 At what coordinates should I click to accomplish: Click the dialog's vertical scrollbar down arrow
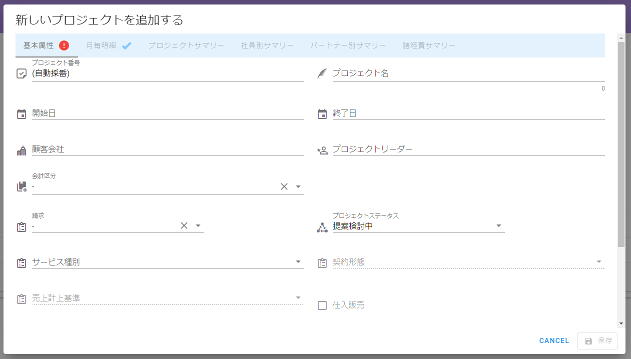(621, 323)
